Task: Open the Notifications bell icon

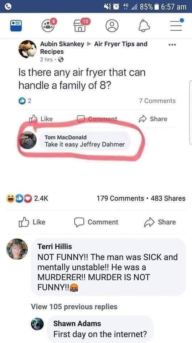Action: (144, 26)
